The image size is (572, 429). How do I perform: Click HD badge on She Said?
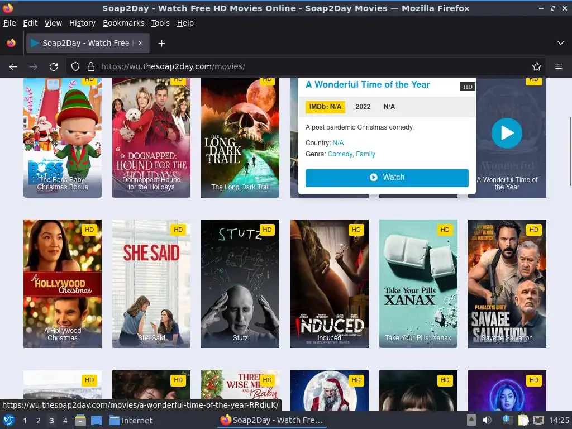point(178,230)
